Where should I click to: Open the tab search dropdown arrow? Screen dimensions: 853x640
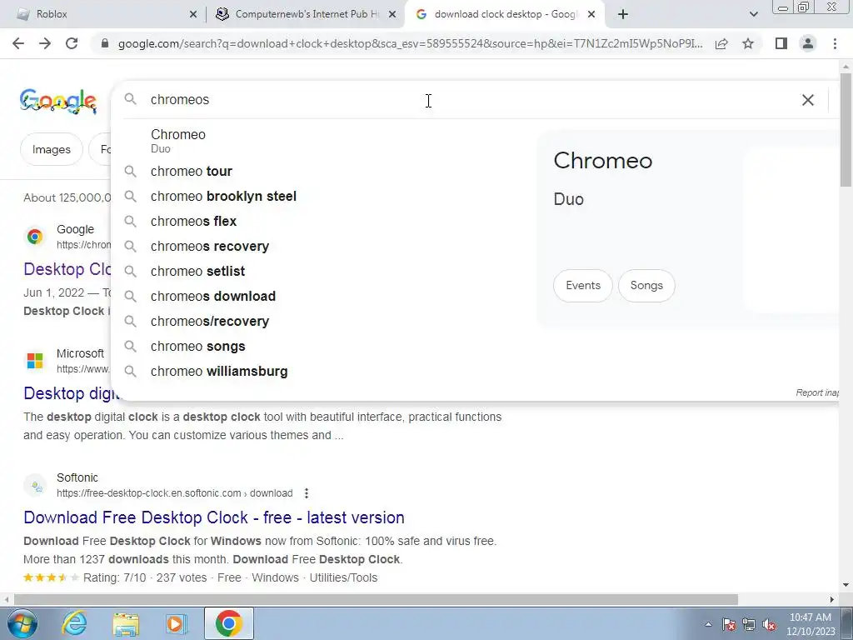click(753, 14)
